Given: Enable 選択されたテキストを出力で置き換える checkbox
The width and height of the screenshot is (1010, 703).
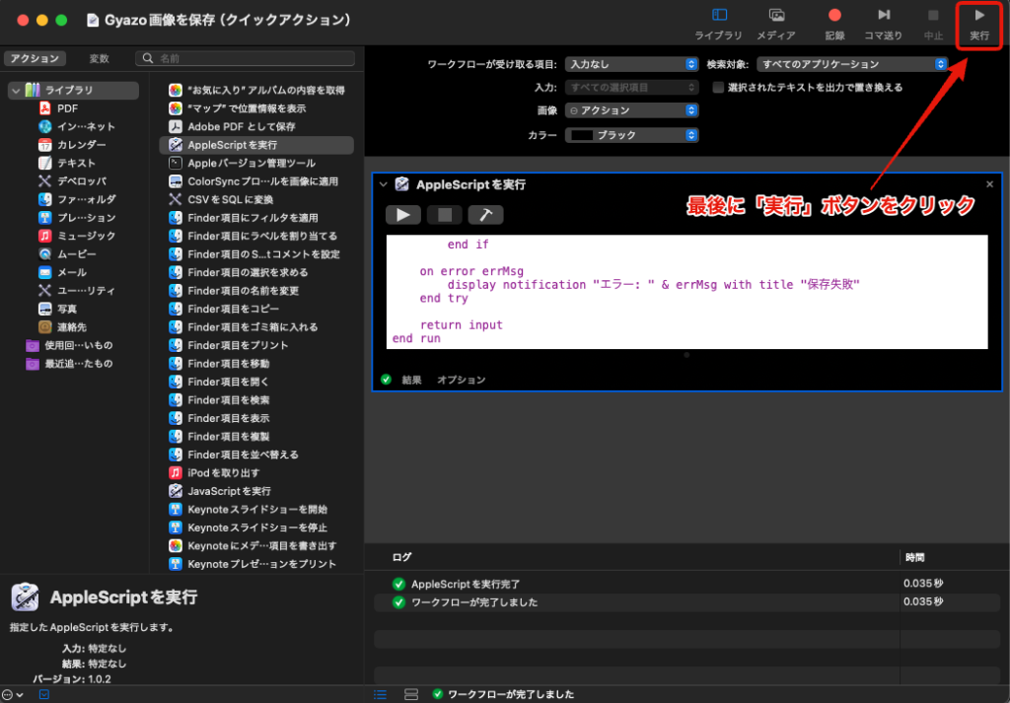Looking at the screenshot, I should click(719, 88).
